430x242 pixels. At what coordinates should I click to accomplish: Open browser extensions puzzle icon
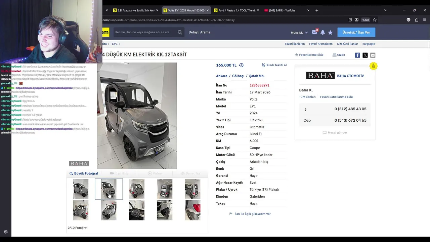point(417,20)
